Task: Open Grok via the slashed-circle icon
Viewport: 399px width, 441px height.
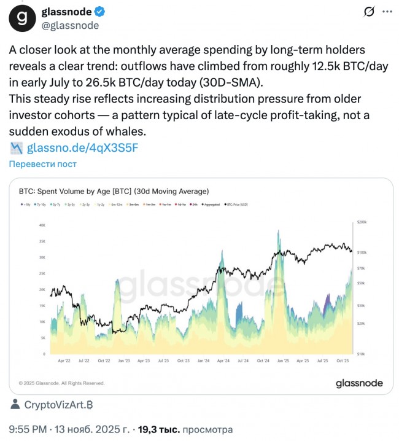Action: click(x=370, y=12)
